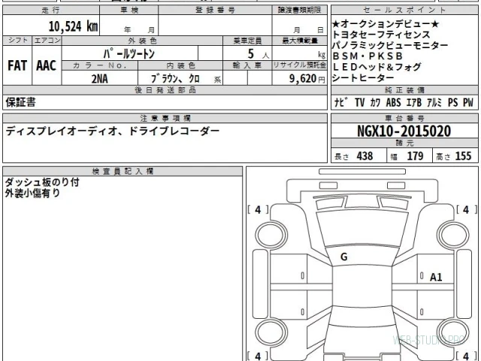Select chassis number NGX10-2015020

[x=404, y=132]
